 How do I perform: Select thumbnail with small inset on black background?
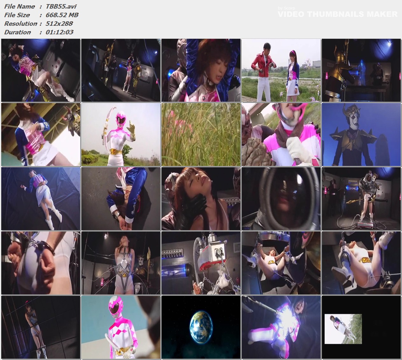click(x=362, y=327)
